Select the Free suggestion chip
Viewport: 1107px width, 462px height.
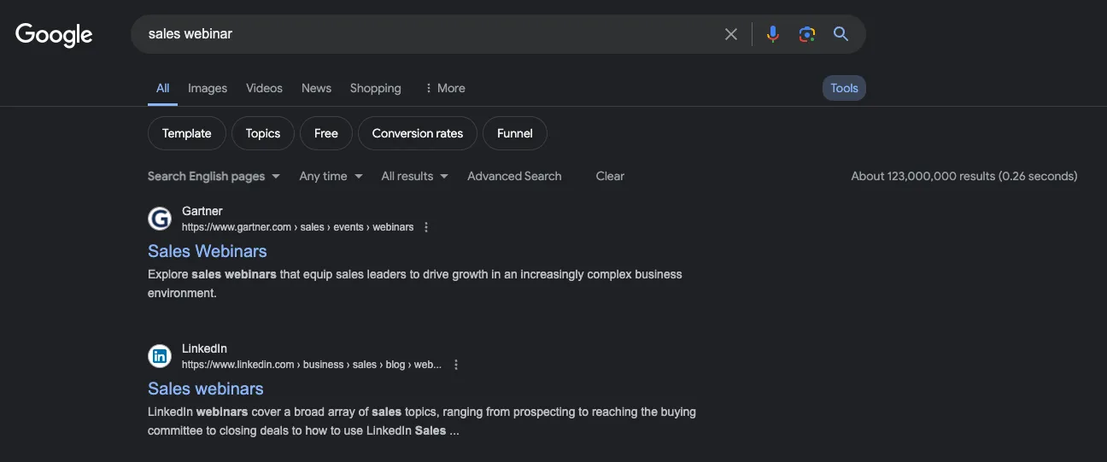tap(326, 133)
